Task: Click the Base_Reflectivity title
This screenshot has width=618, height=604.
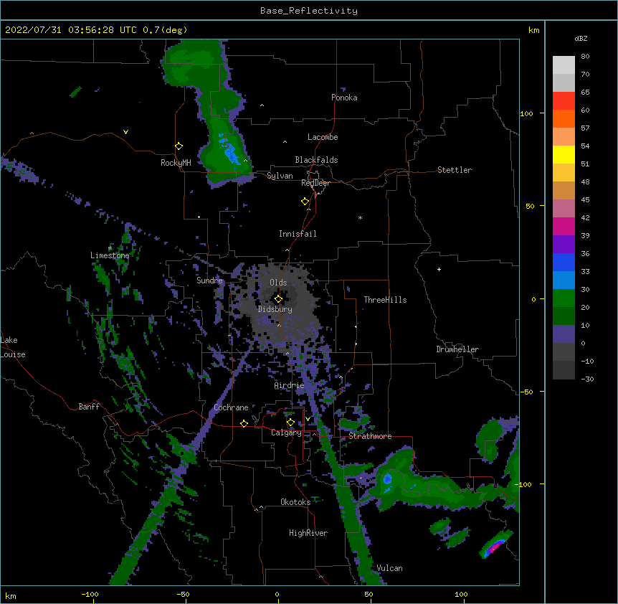Action: 309,11
